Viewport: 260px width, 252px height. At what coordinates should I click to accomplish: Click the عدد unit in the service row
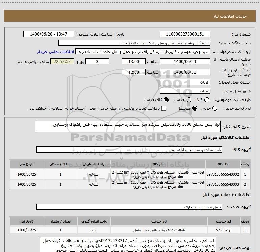click(94, 230)
